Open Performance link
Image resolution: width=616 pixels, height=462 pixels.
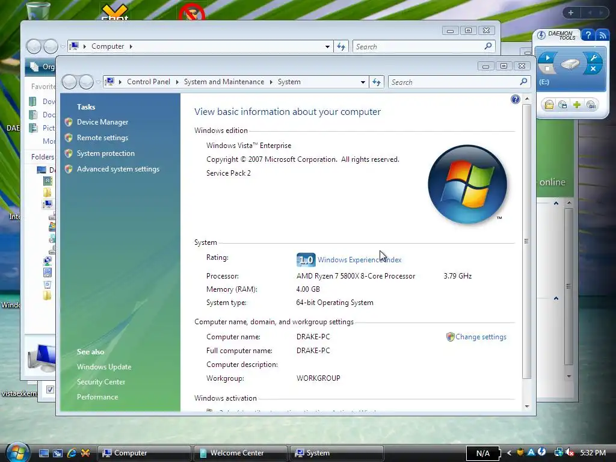coord(97,397)
